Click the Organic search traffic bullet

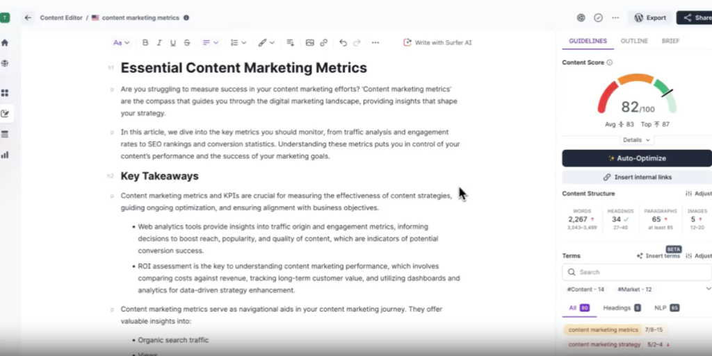click(x=173, y=340)
